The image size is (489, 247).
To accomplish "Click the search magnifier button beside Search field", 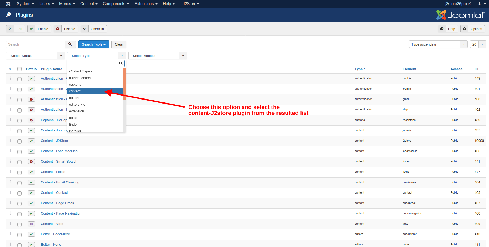I will pyautogui.click(x=70, y=44).
